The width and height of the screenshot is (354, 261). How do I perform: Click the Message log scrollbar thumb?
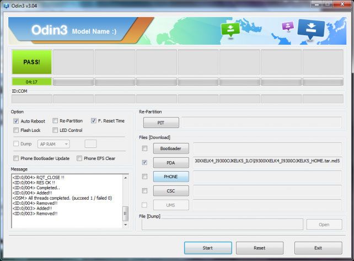[x=125, y=214]
